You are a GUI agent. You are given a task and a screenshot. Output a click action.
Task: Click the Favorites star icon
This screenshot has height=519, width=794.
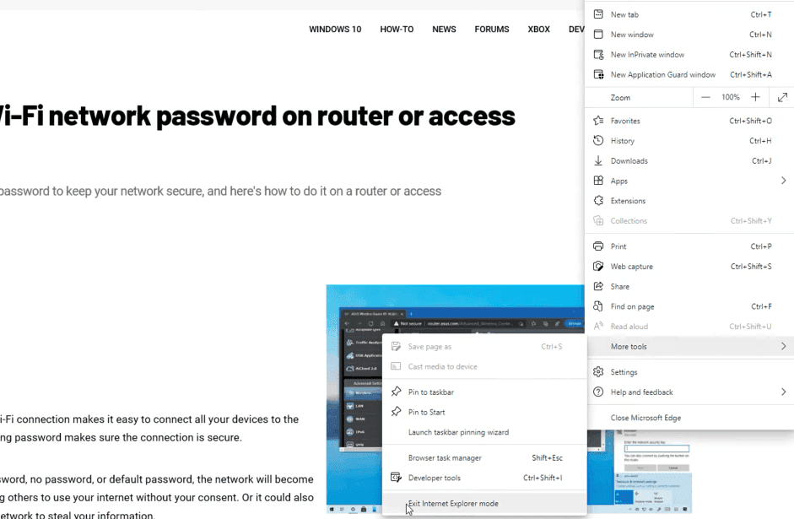coord(598,121)
